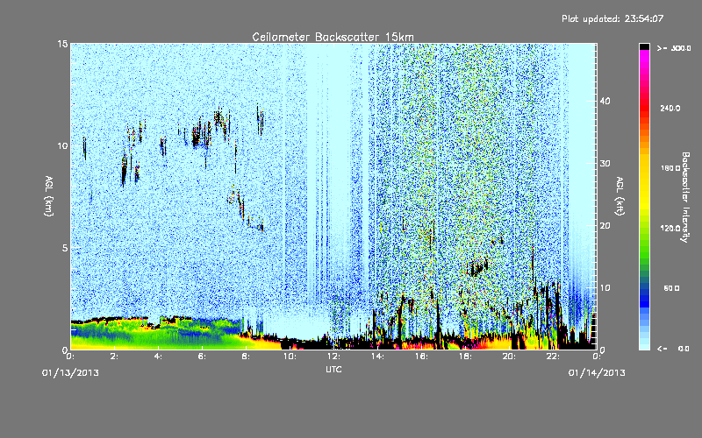The image size is (702, 438).
Task: Click the 10 km tick on left axis
Action: tap(62, 145)
